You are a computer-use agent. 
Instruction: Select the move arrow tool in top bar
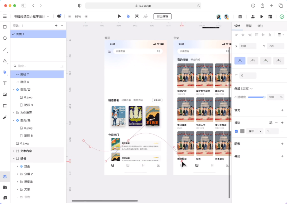coord(119,16)
